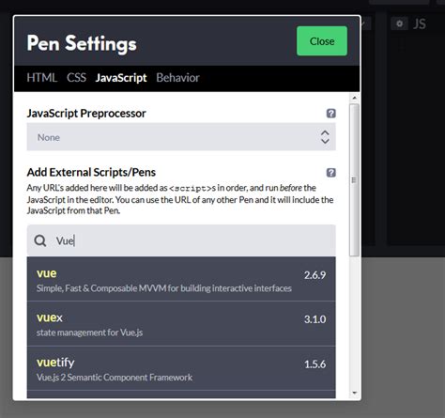Switch to the HTML settings tab
The height and width of the screenshot is (418, 445).
[41, 78]
